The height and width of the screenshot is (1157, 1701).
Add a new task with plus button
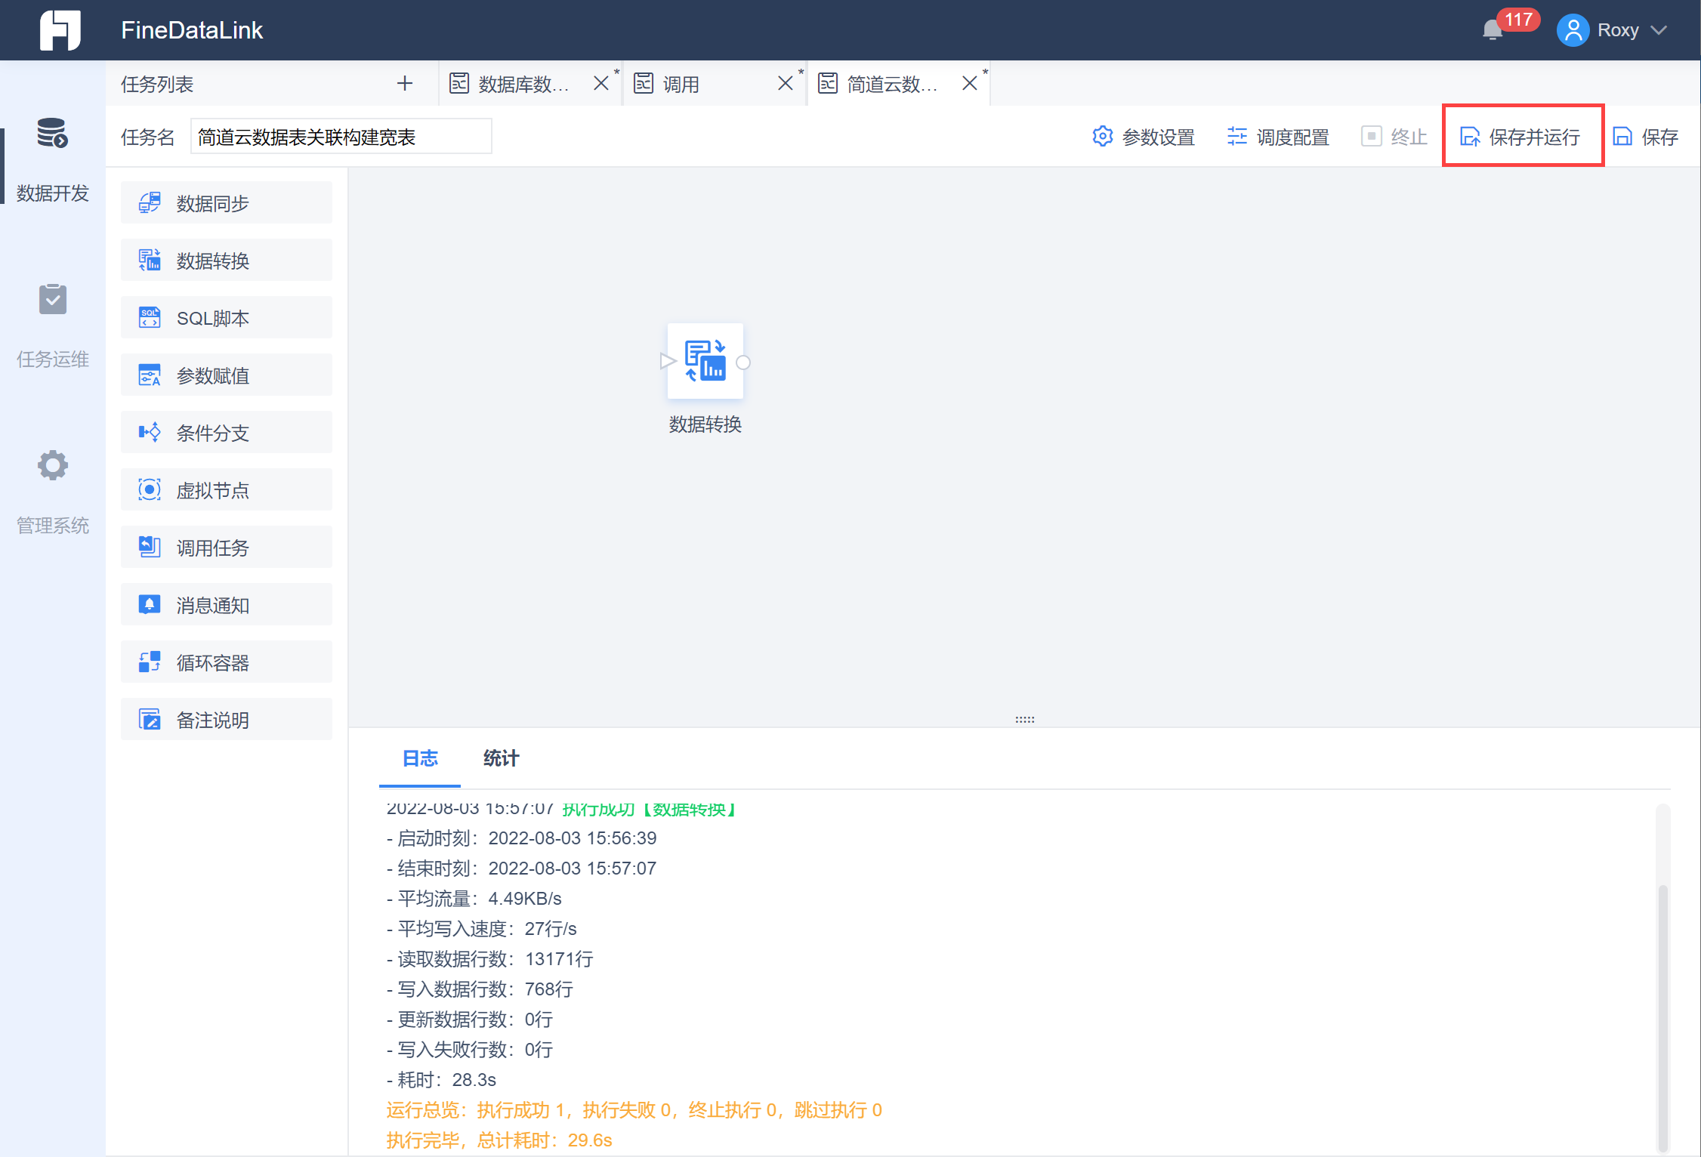tap(405, 83)
